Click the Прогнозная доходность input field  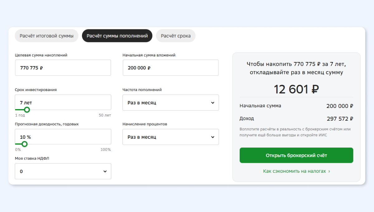coord(63,137)
